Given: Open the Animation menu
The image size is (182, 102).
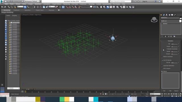Looking at the screenshot, I should tap(47, 4).
